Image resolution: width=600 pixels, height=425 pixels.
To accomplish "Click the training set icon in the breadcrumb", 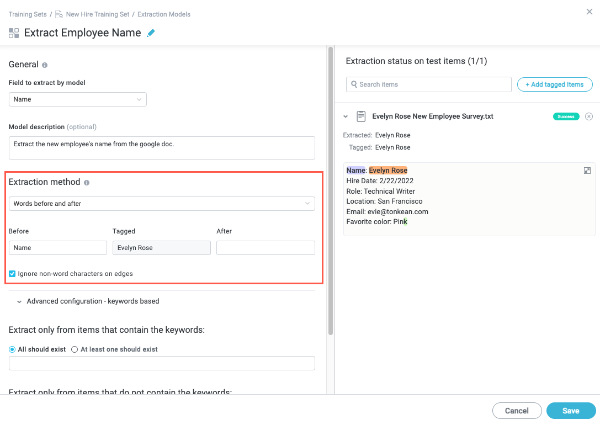I will (x=59, y=14).
